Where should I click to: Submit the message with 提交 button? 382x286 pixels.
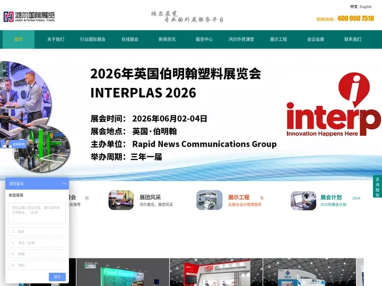coord(57,277)
